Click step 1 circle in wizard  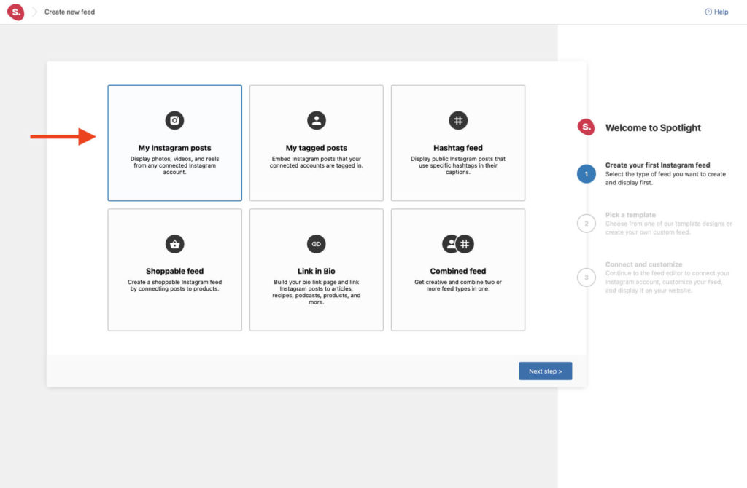587,173
